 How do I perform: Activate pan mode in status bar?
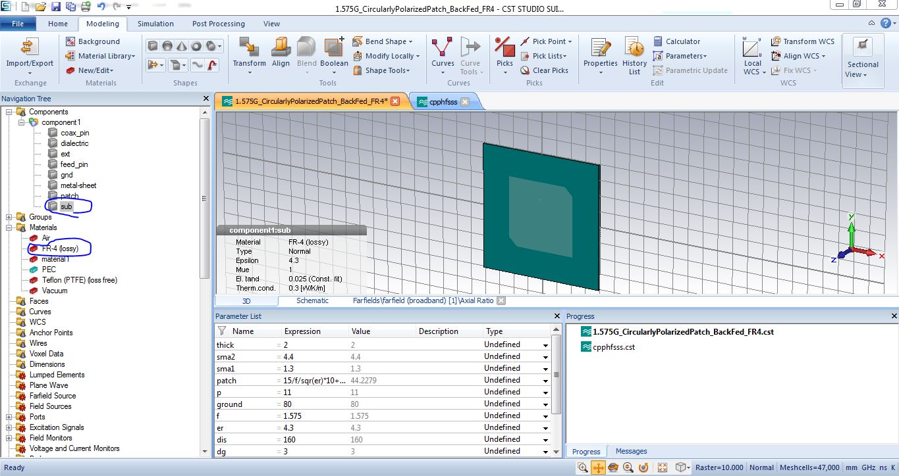(598, 467)
